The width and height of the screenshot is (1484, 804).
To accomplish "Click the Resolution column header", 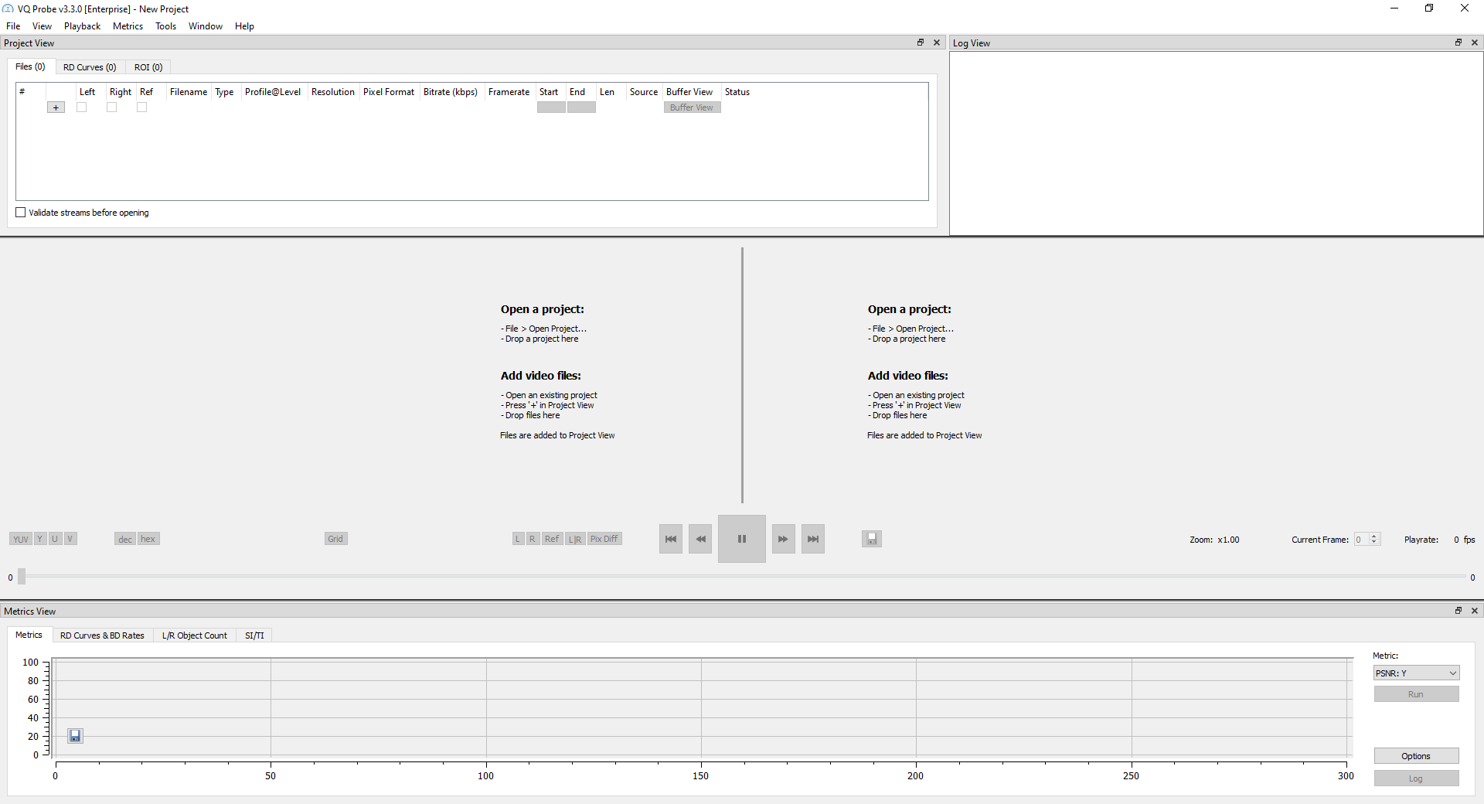I will (x=333, y=92).
